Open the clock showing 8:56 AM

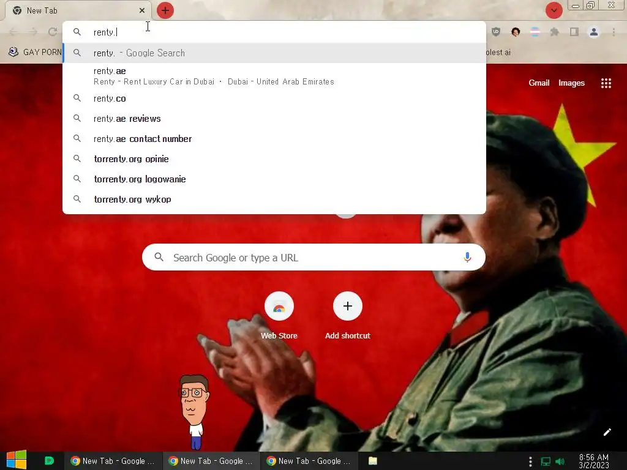point(594,461)
